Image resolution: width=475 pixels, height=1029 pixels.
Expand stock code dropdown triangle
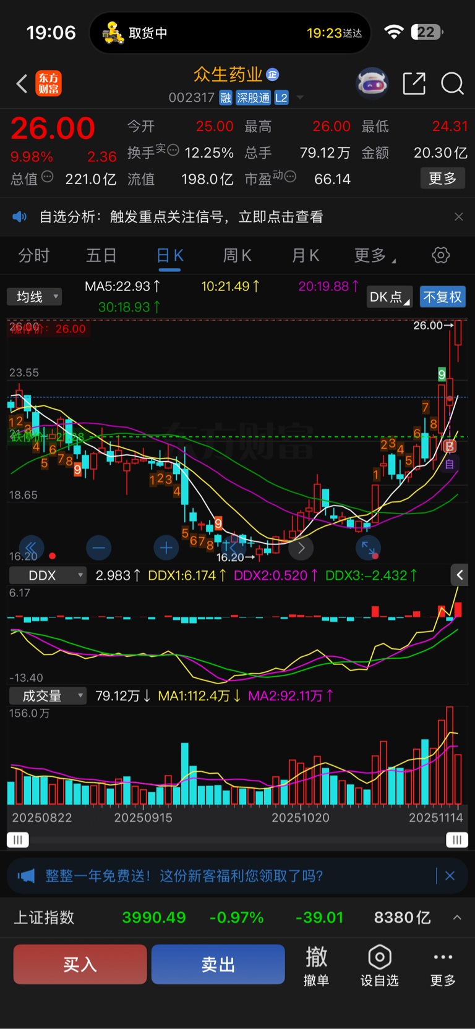tap(300, 98)
